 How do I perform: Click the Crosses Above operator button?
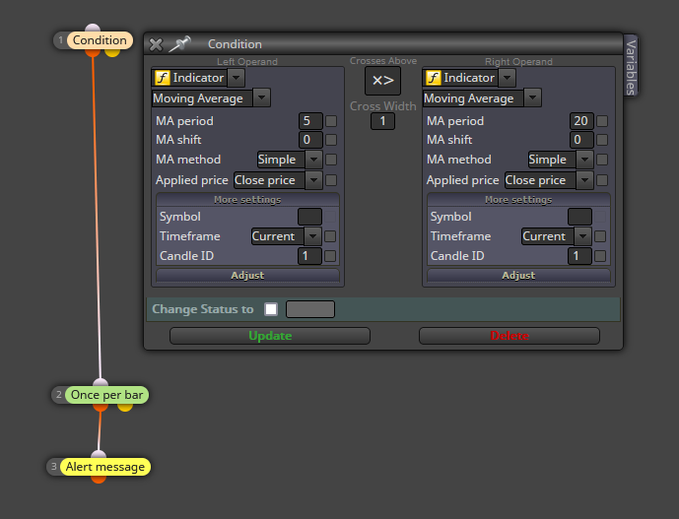(382, 81)
